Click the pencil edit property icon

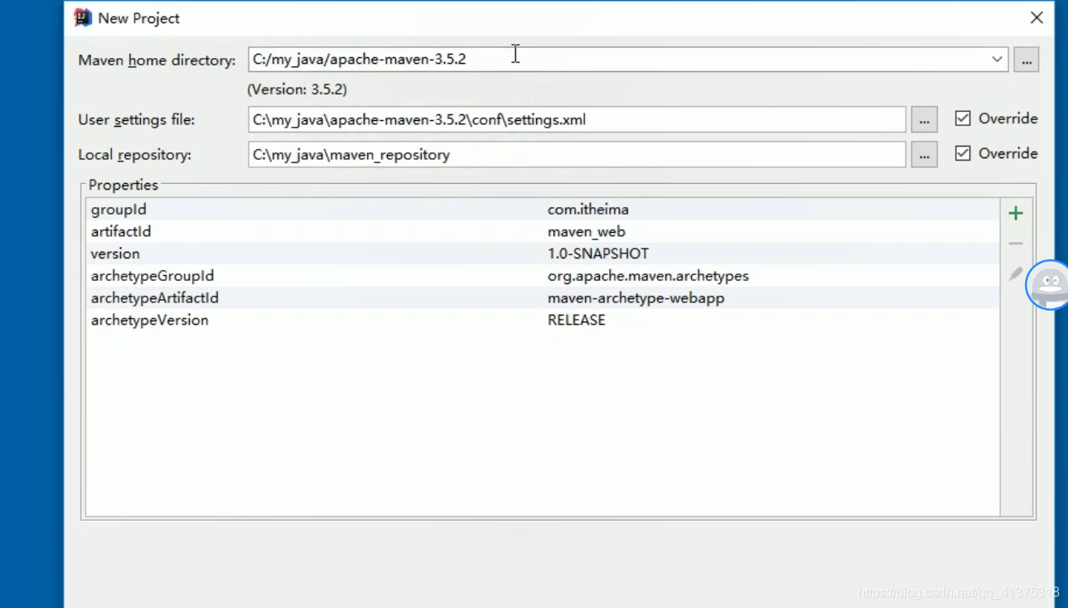click(1016, 274)
